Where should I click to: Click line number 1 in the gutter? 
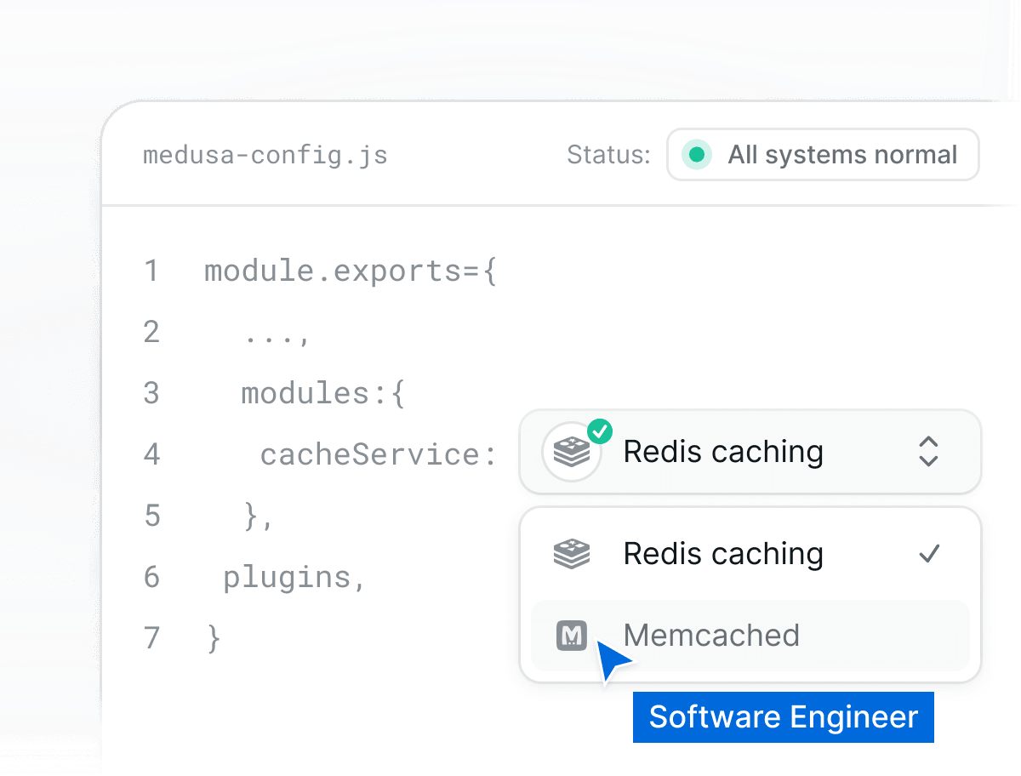point(151,271)
